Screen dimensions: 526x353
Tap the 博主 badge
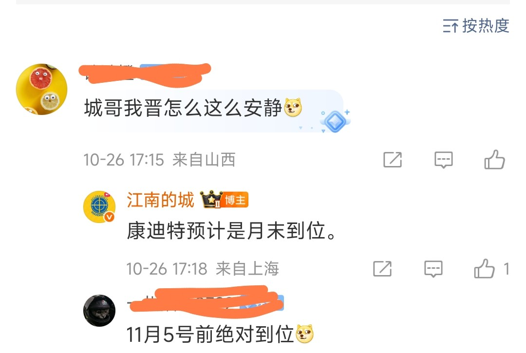236,200
